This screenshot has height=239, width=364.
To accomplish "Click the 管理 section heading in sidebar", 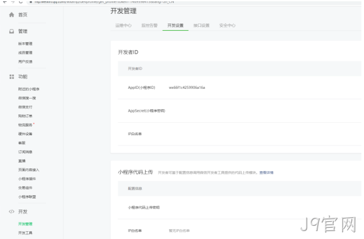I will pos(23,31).
